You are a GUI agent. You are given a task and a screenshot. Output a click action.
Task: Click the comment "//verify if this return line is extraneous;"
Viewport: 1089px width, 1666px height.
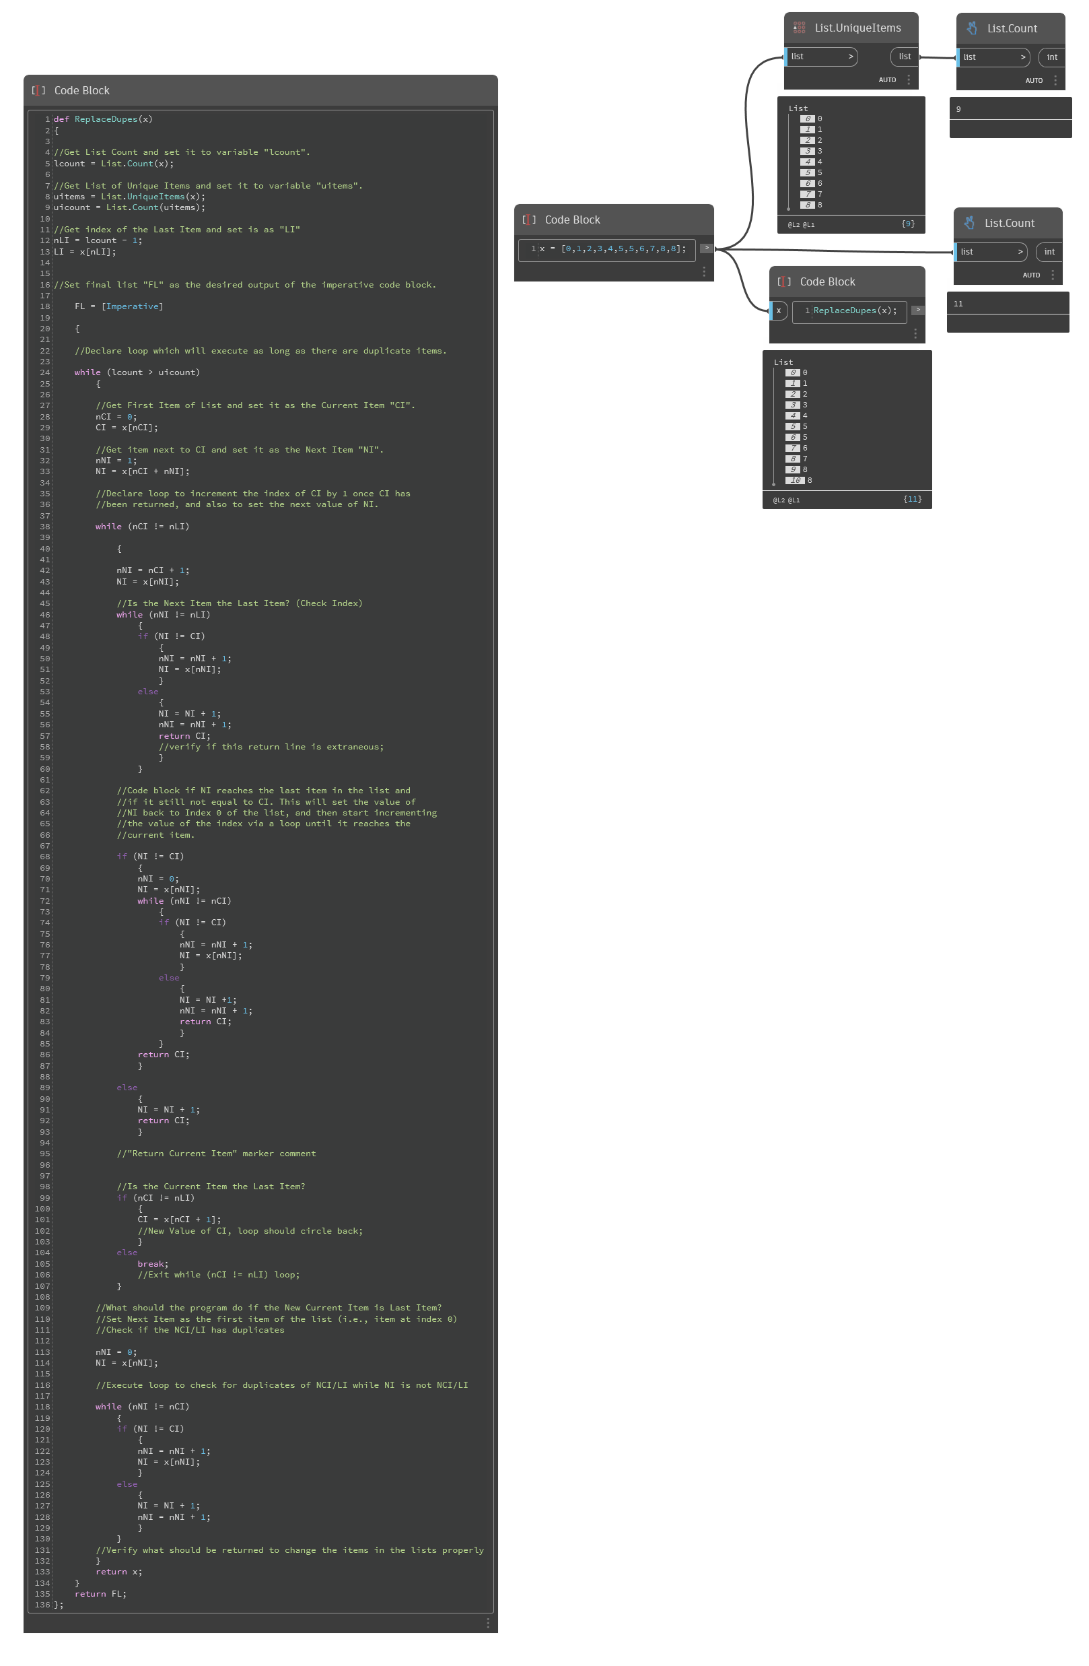tap(271, 747)
